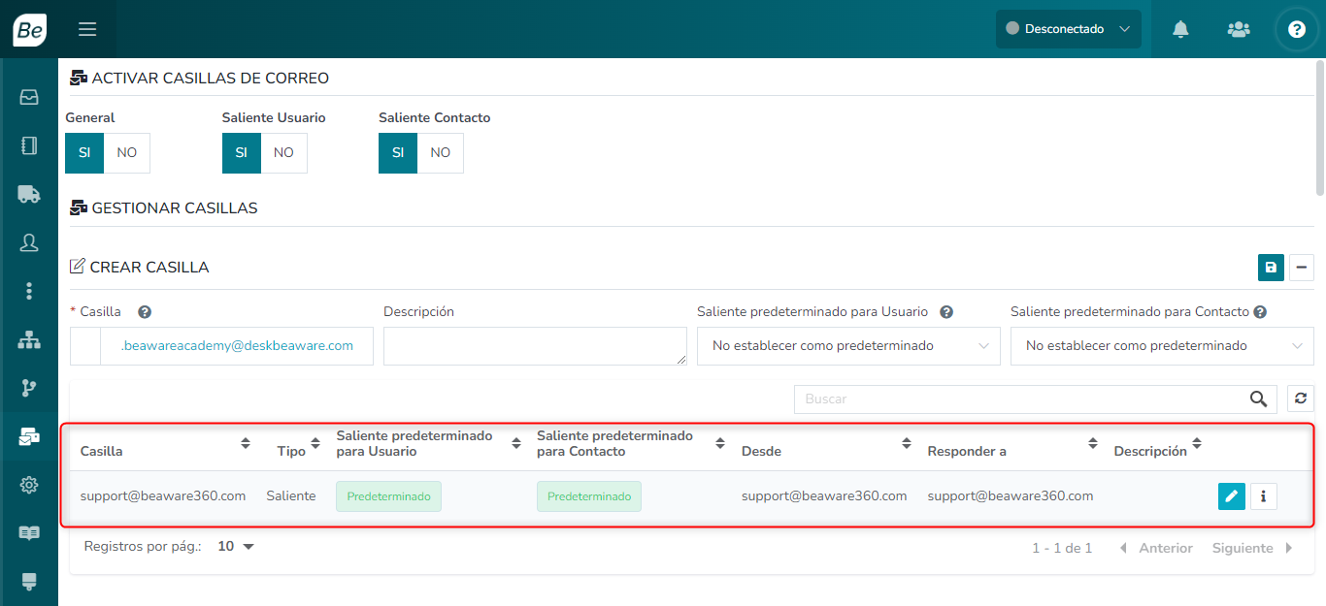
Task: Click Predeterminado badge under para Contacto
Action: coord(589,496)
